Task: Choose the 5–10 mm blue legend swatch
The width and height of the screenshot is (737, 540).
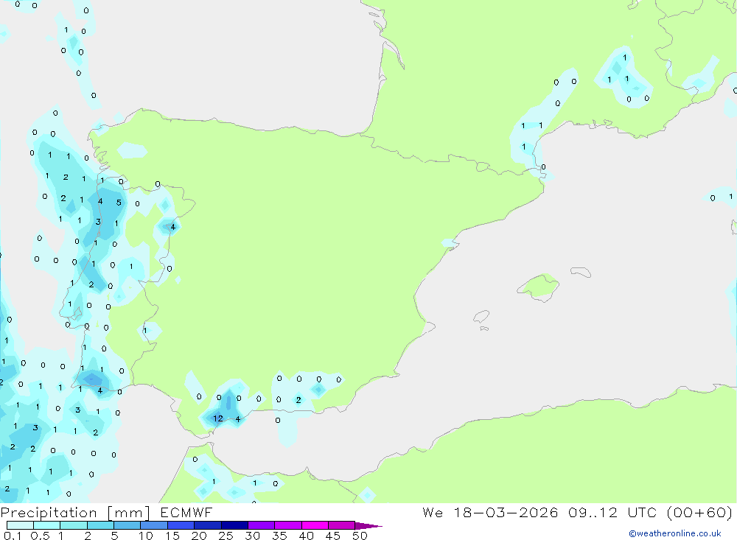Action: (x=127, y=526)
